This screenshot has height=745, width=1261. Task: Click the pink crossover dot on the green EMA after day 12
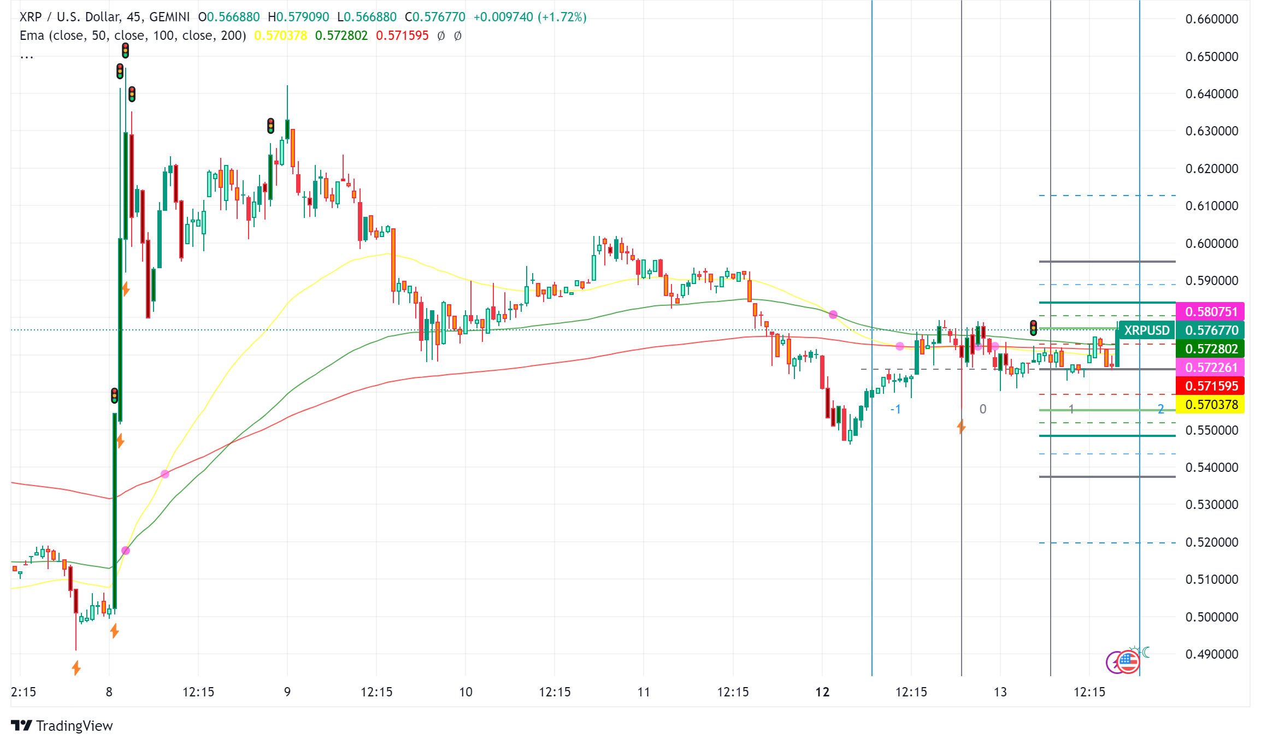tap(833, 314)
